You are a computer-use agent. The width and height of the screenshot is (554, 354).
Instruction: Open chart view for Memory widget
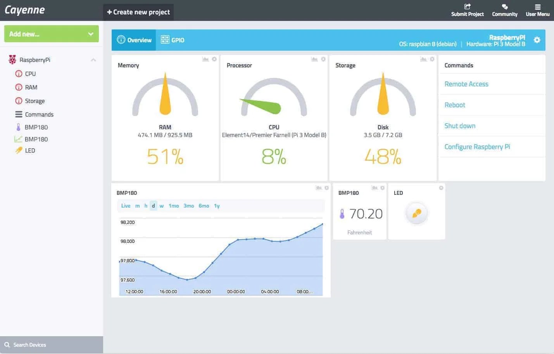pyautogui.click(x=205, y=59)
